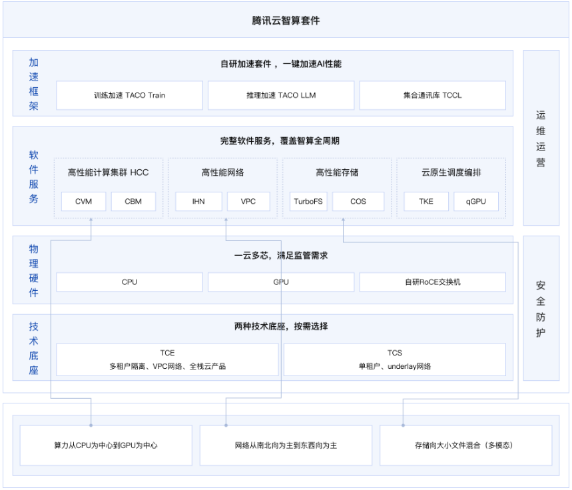This screenshot has width=572, height=490.
Task: Select the 自研RoCE交换机 hardware block
Action: pos(431,282)
